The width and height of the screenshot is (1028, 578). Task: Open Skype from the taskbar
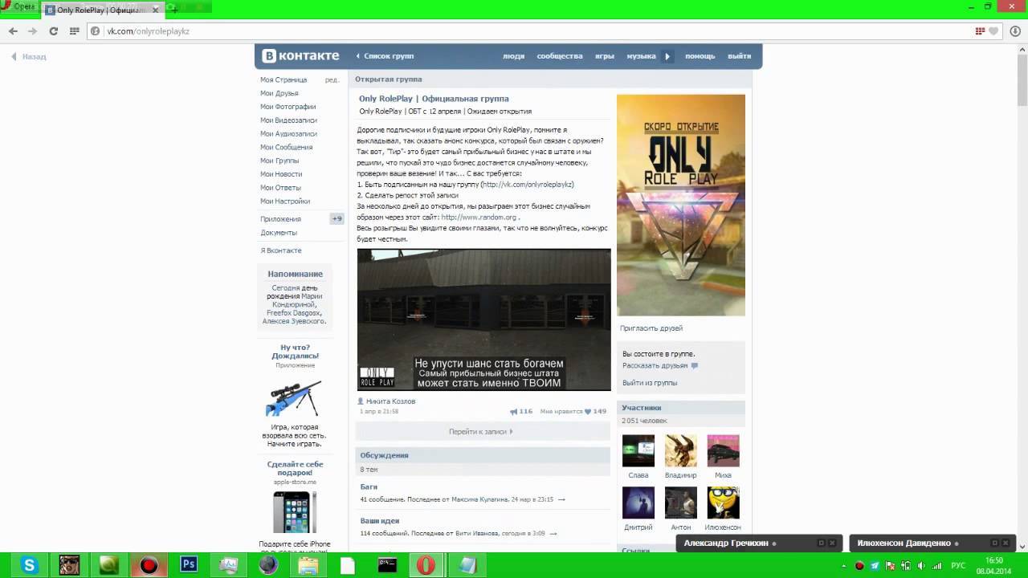pos(30,565)
